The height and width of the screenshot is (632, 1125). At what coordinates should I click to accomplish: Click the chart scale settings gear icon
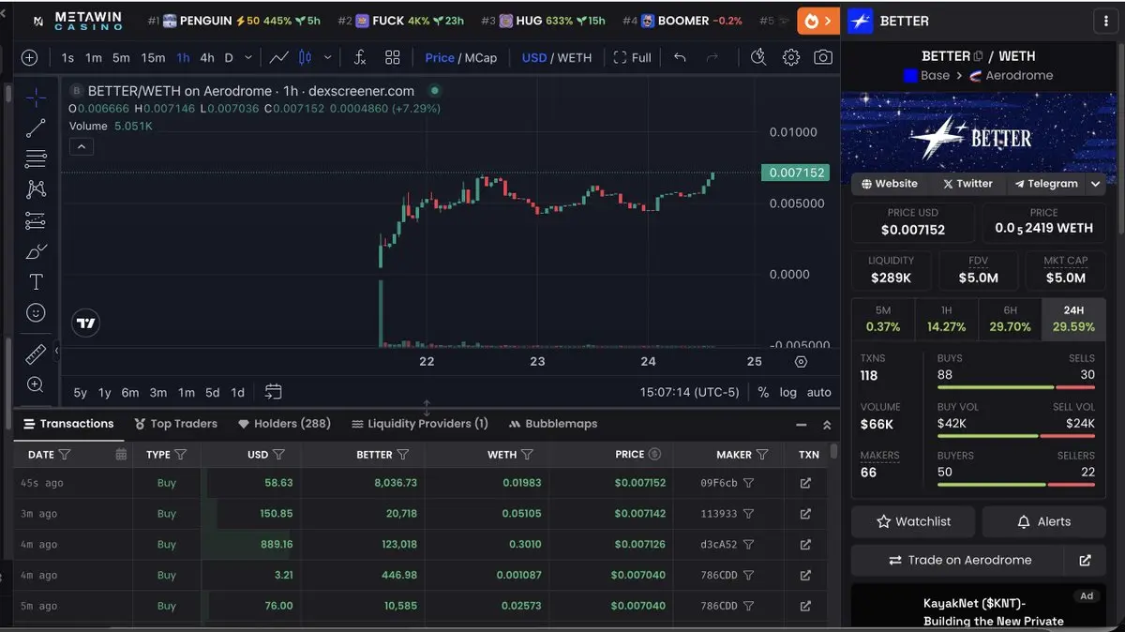[801, 361]
